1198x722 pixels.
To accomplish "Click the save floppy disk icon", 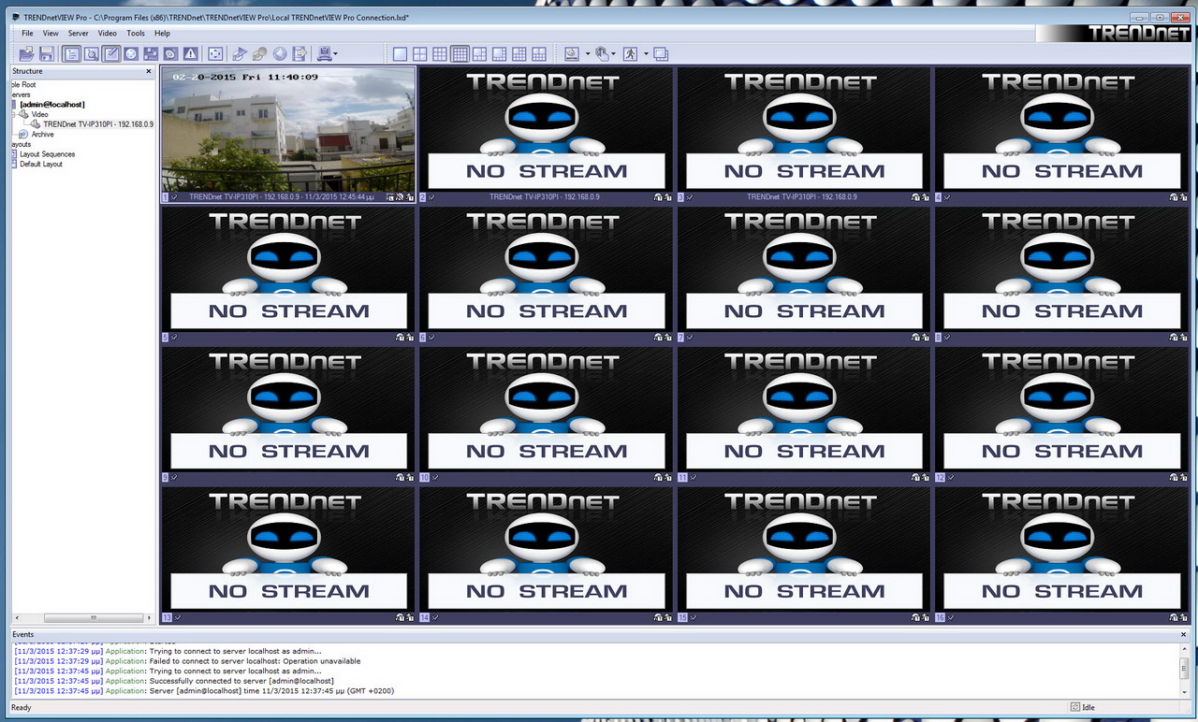I will click(x=46, y=54).
